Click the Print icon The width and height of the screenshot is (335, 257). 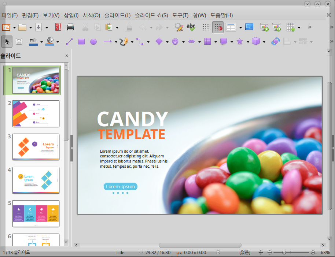point(70,27)
